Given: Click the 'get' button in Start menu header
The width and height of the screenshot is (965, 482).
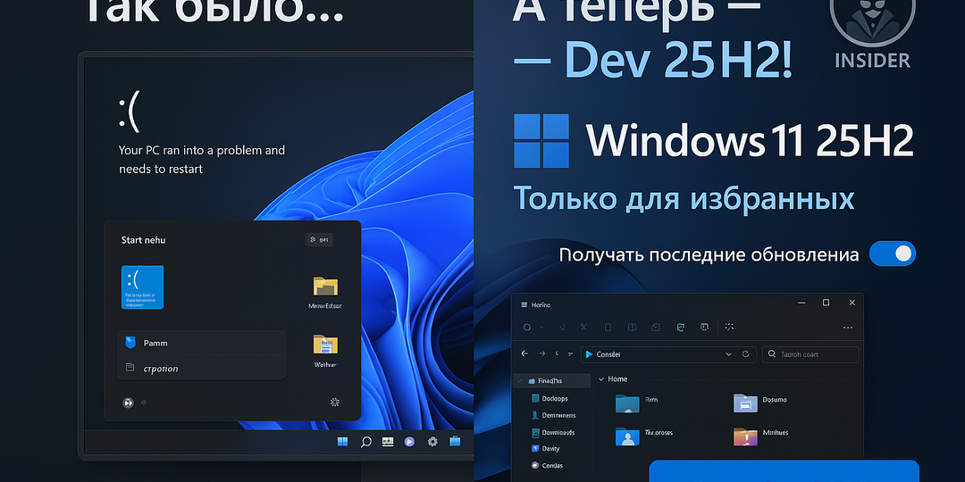Looking at the screenshot, I should pyautogui.click(x=319, y=240).
